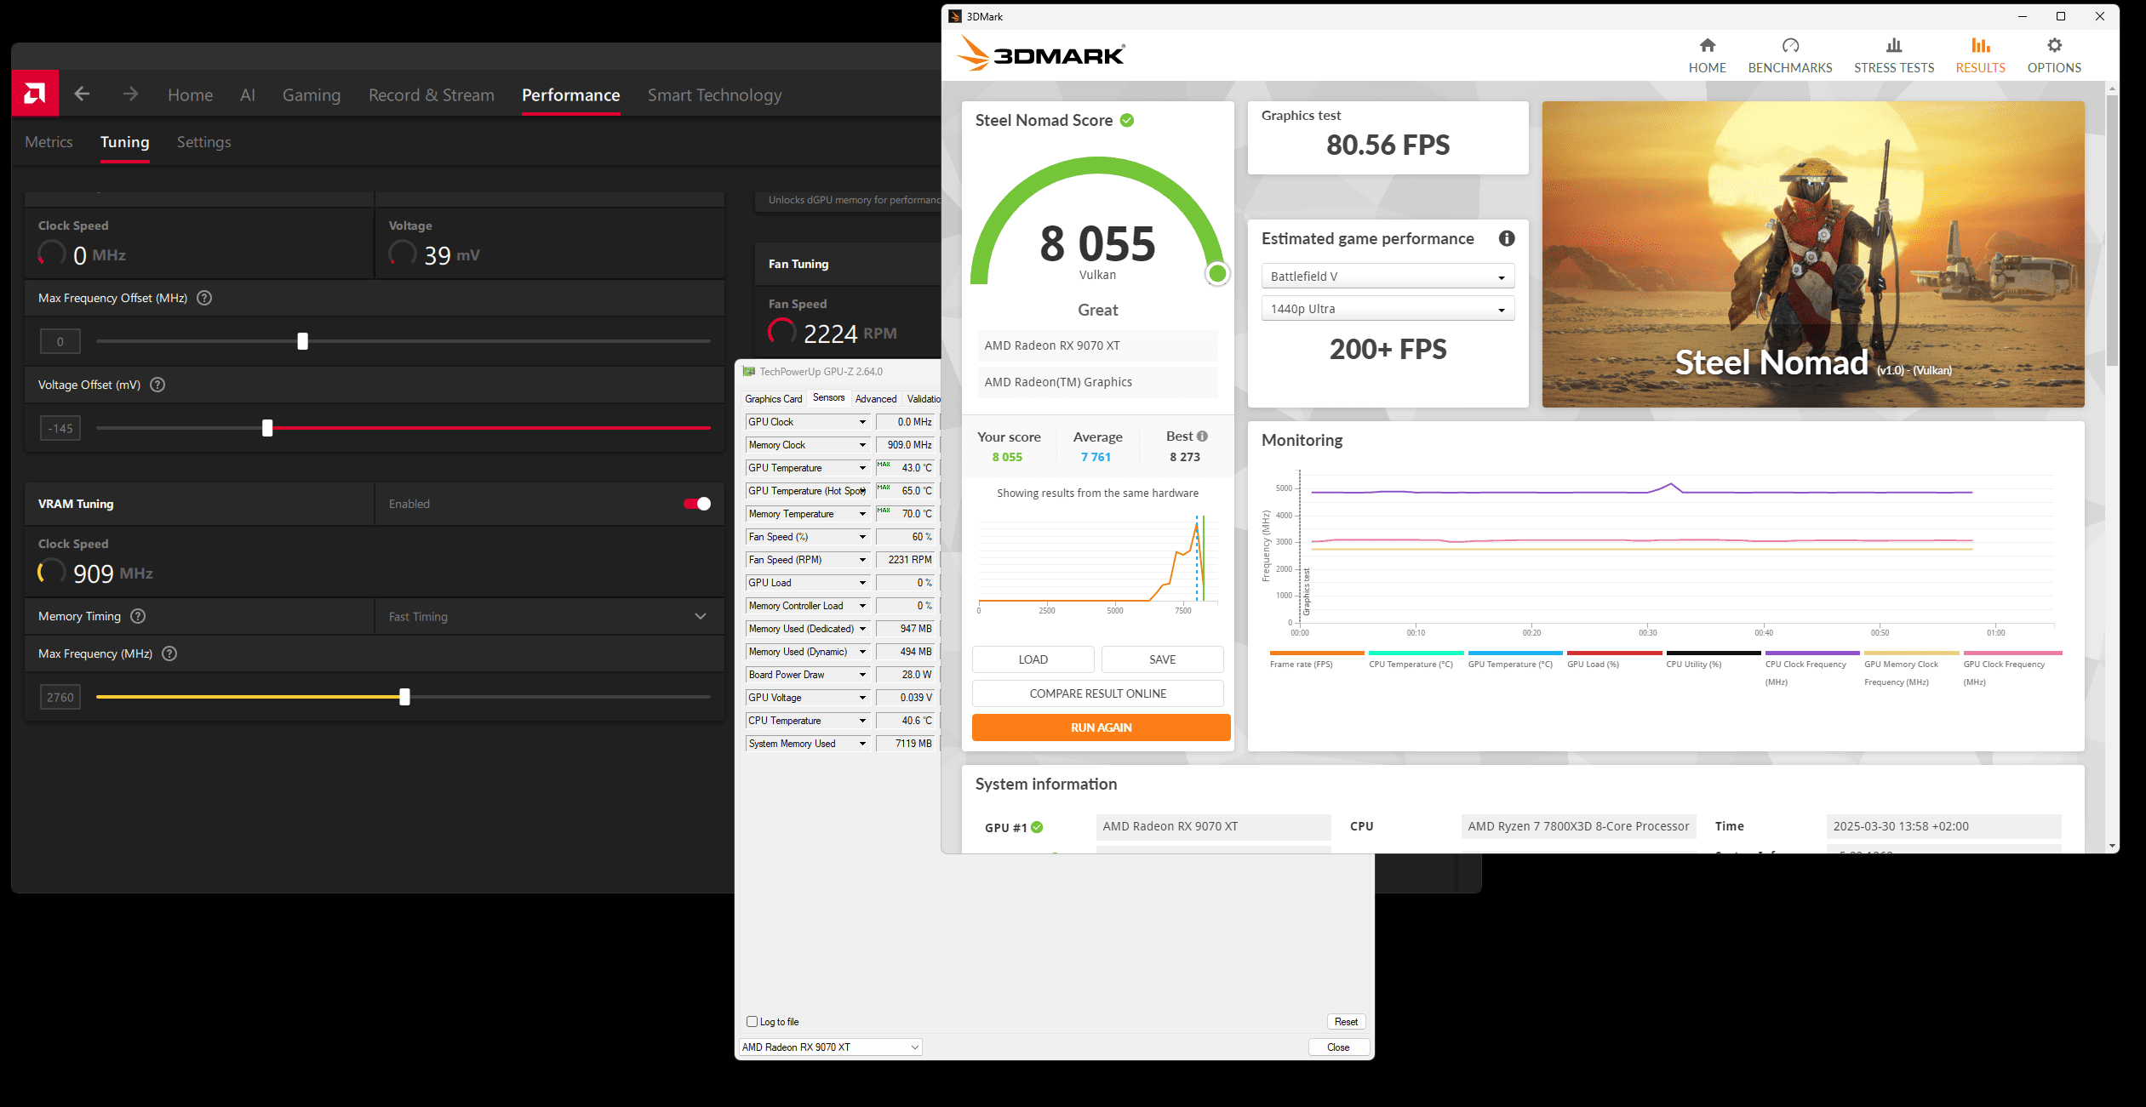This screenshot has width=2146, height=1107.
Task: Click COMPARE RESULT ONLINE
Action: (1098, 693)
